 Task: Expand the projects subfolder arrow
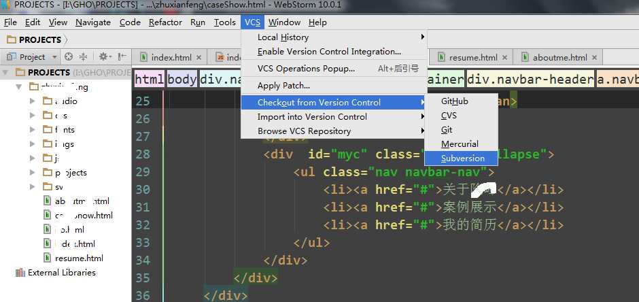coord(33,172)
